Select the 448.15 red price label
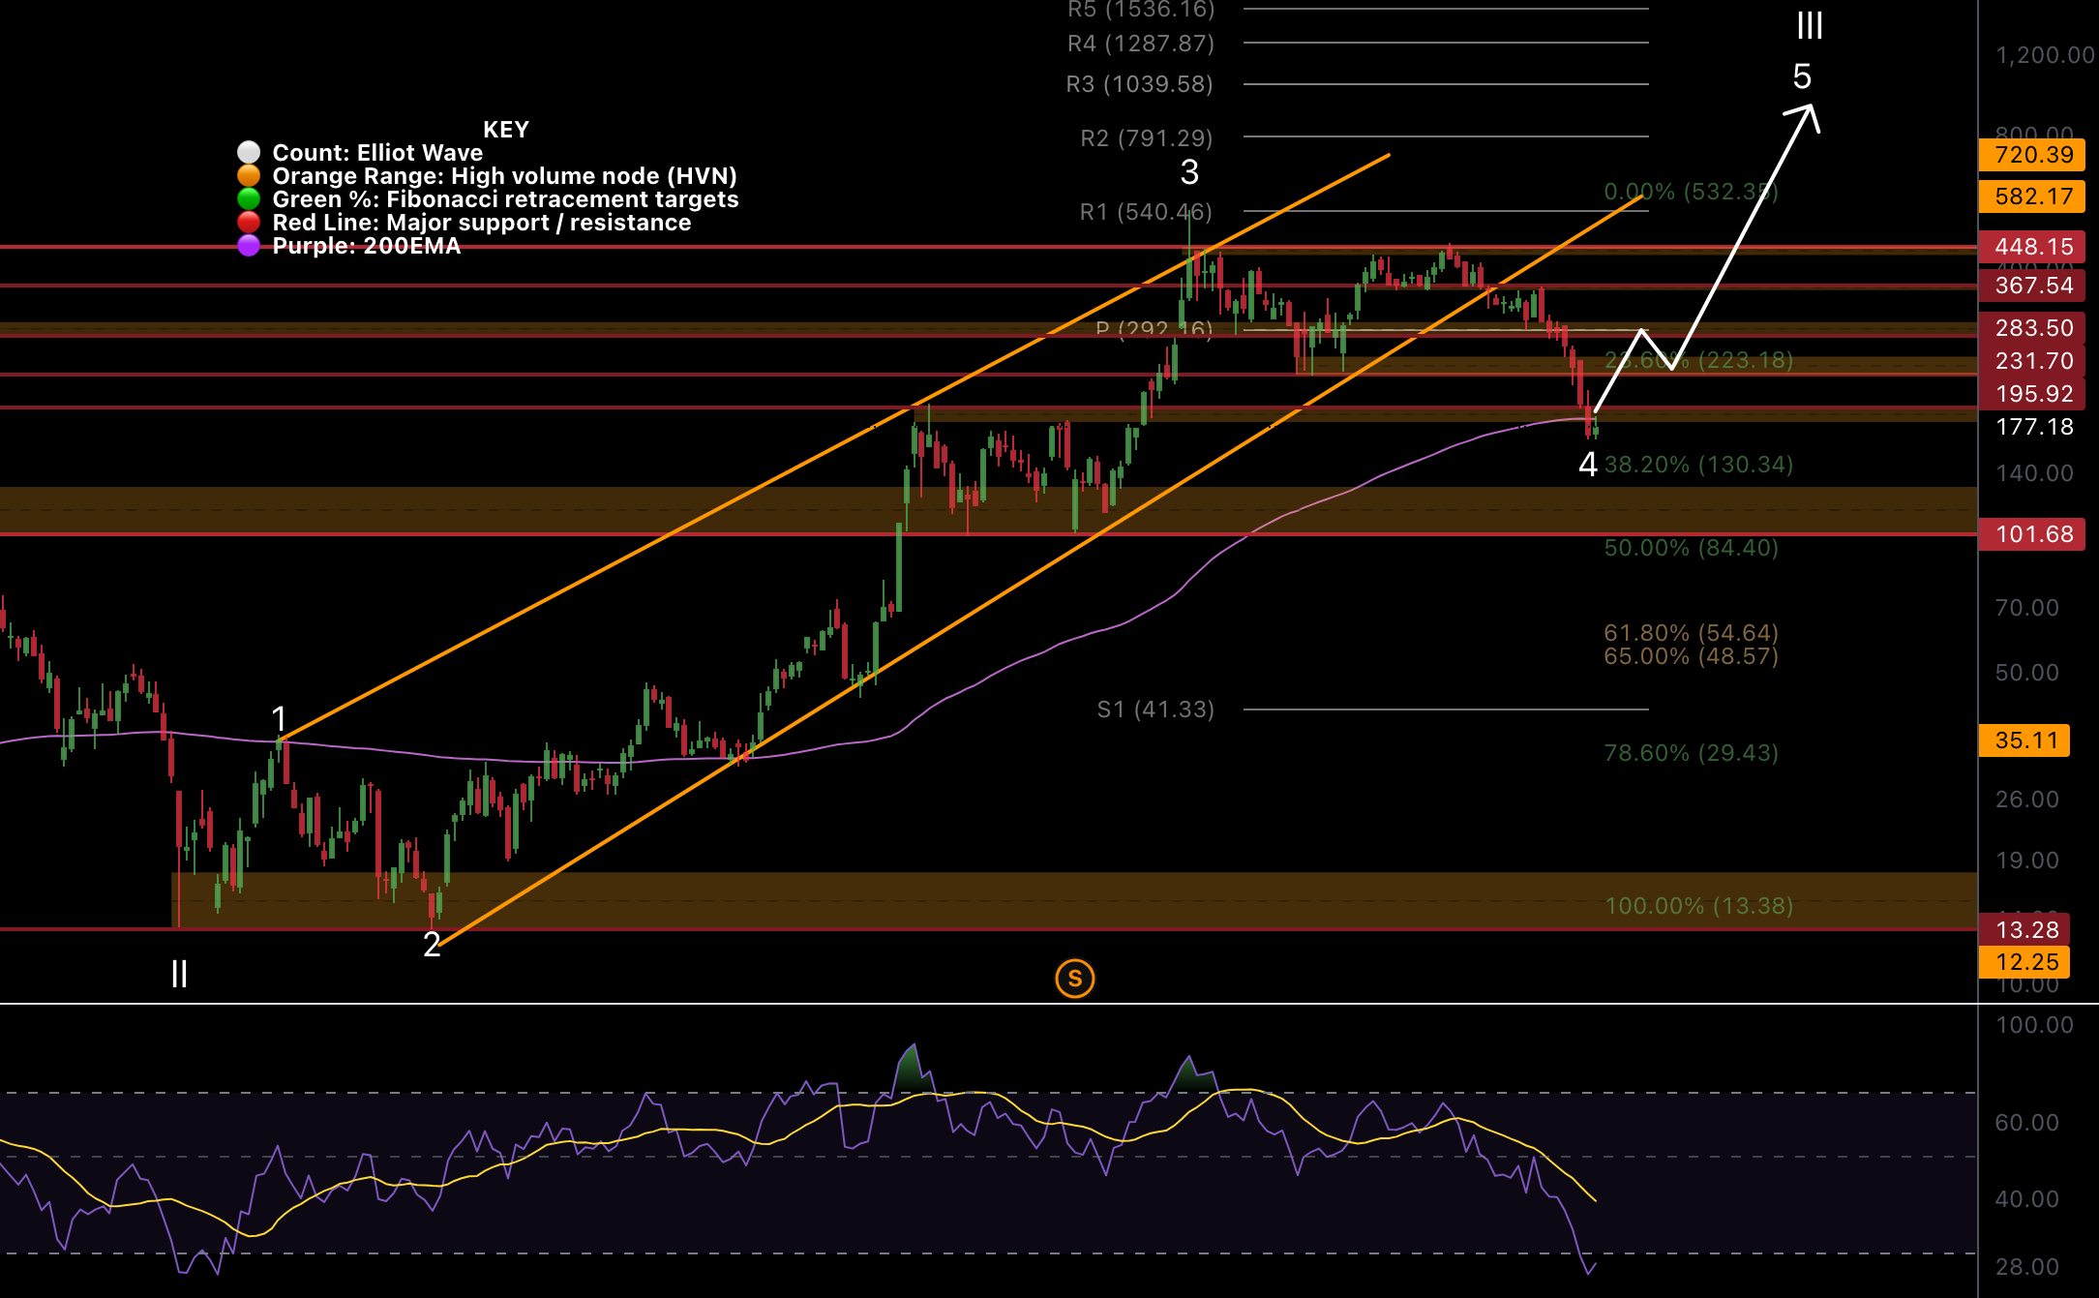2099x1298 pixels. (2032, 247)
